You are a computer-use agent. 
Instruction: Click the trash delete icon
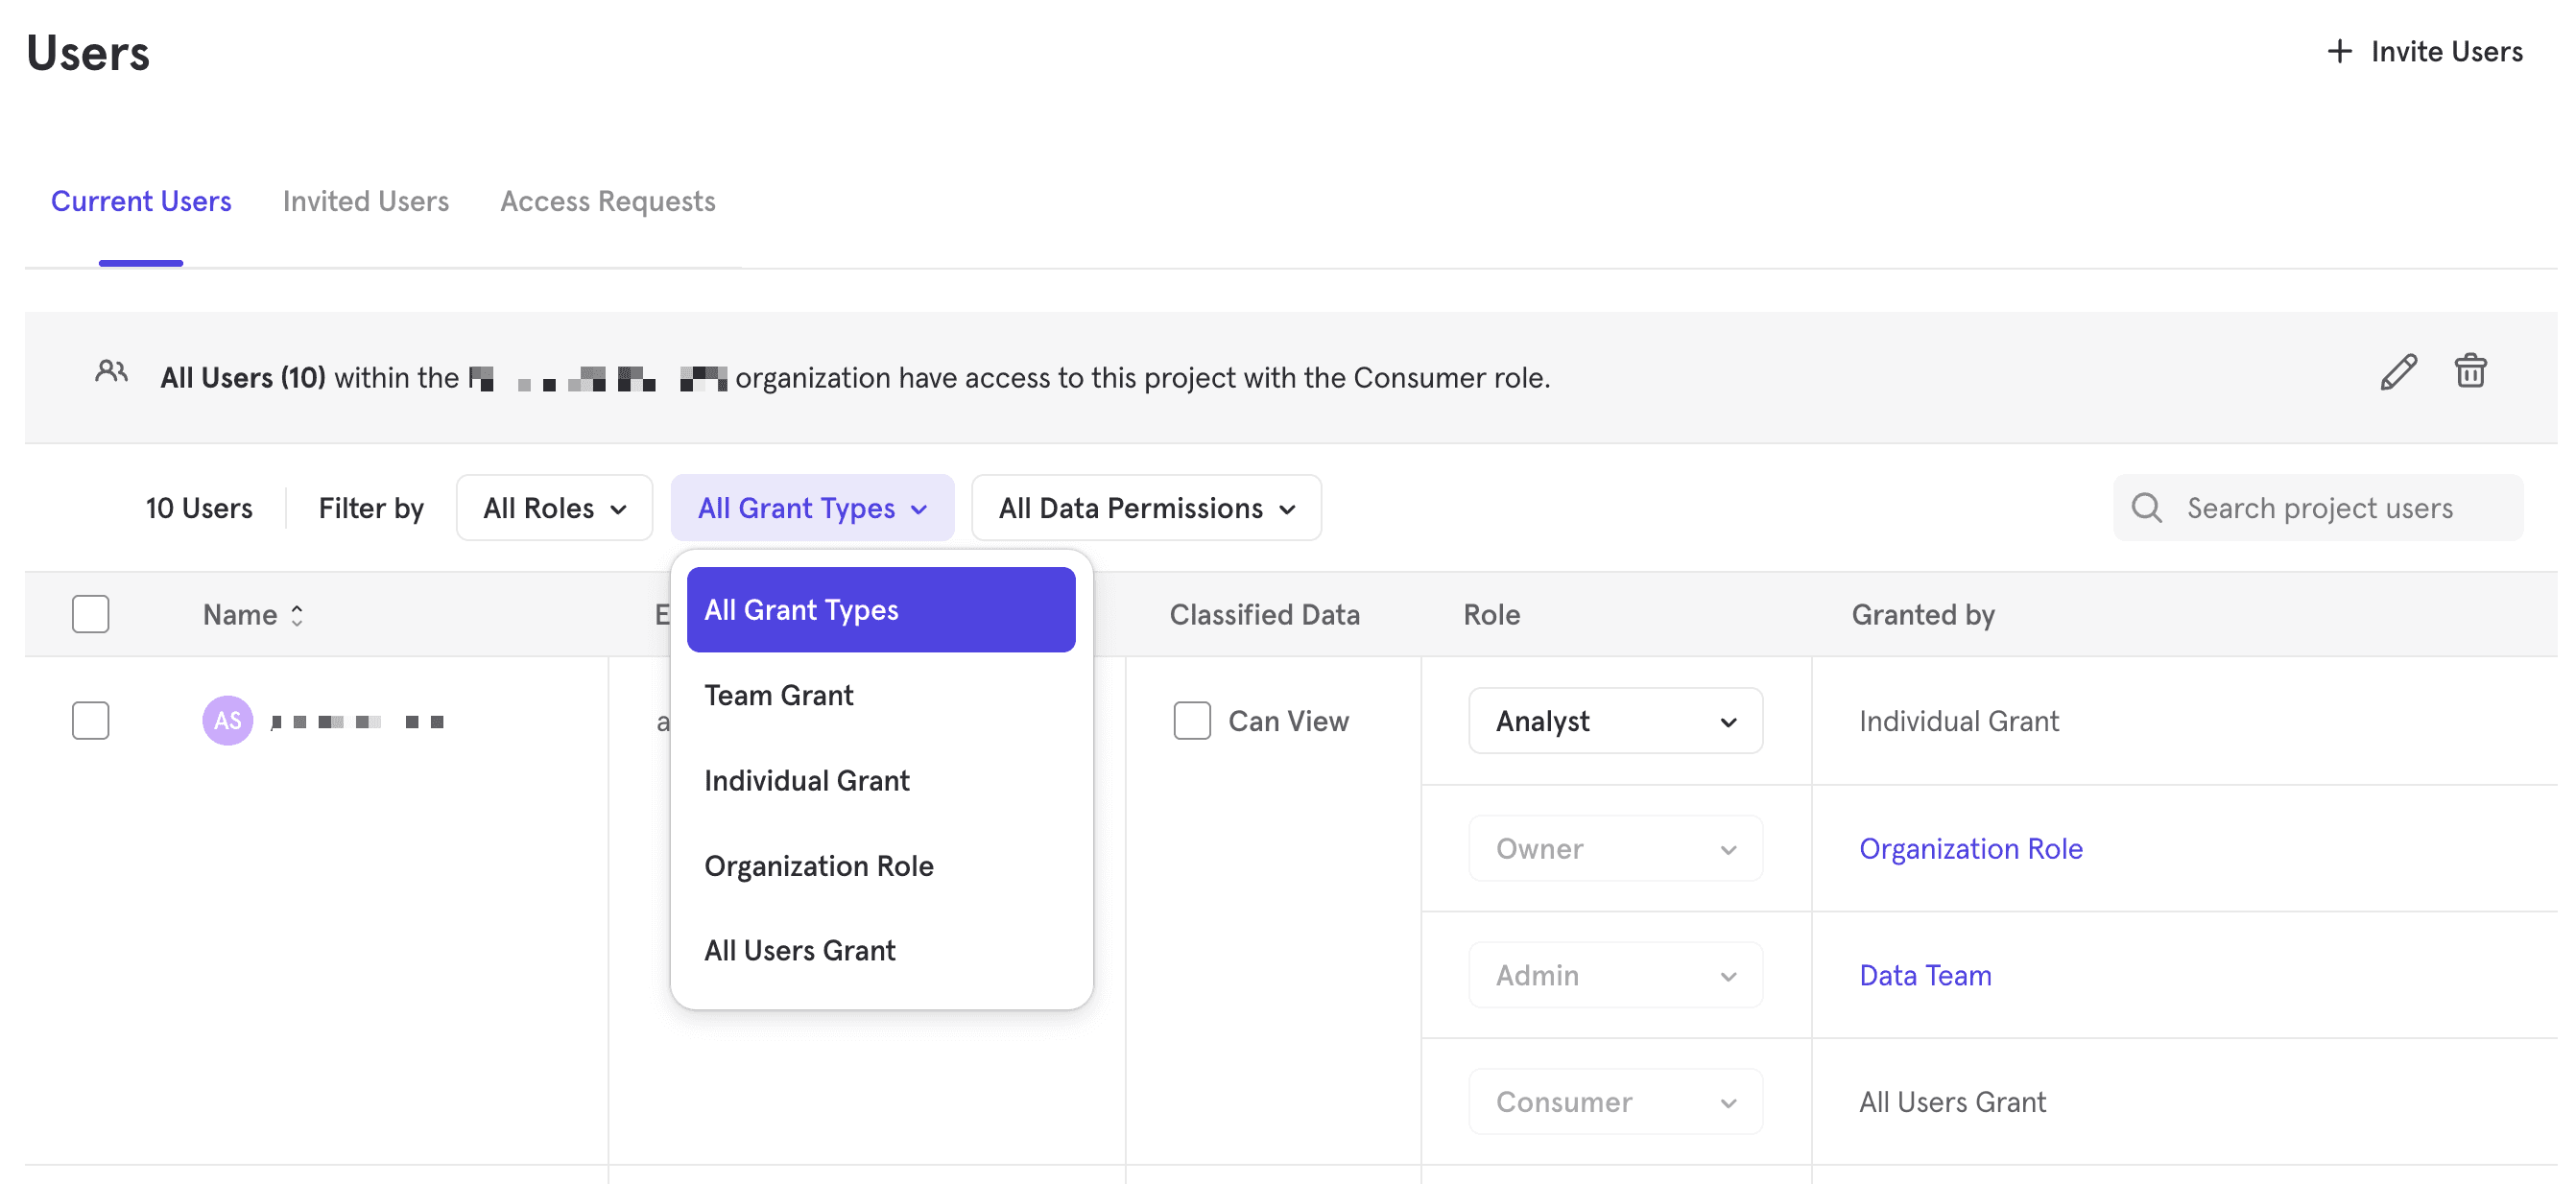point(2469,371)
